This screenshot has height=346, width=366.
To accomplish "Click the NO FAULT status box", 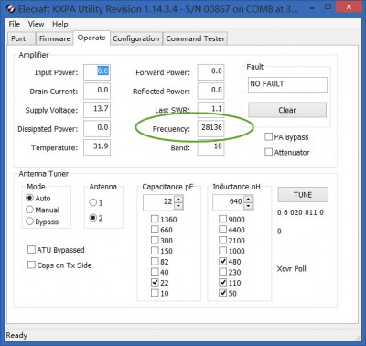I will (x=287, y=85).
